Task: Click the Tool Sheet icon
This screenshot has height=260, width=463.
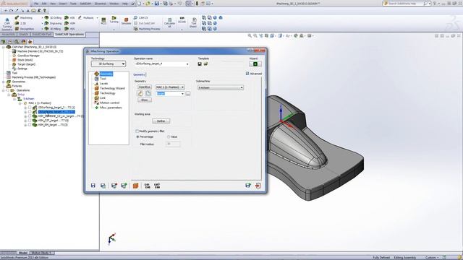Action: [193, 23]
